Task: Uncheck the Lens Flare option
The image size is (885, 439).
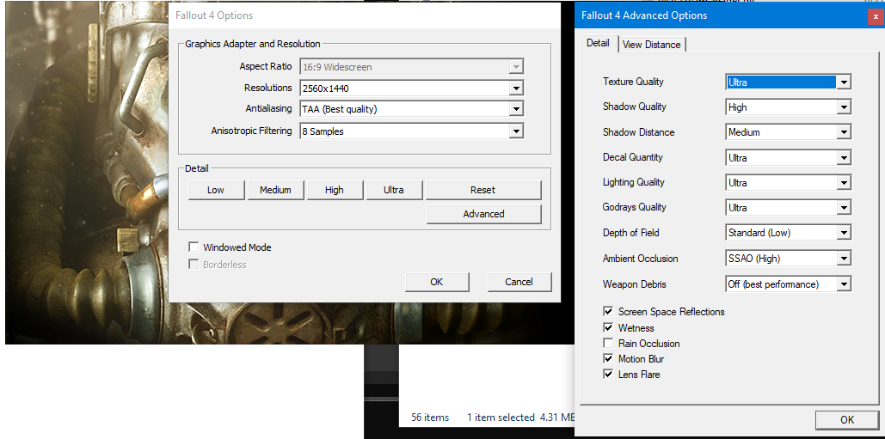Action: click(608, 375)
